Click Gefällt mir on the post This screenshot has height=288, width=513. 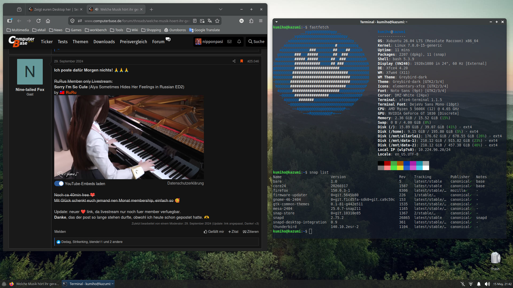point(214,231)
